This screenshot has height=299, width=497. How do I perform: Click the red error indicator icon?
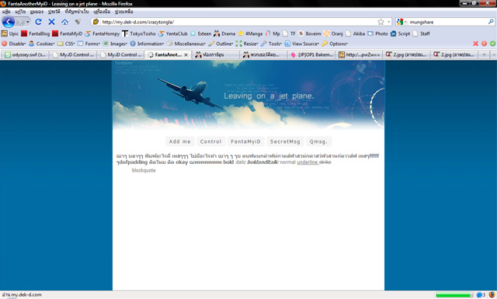click(x=484, y=43)
